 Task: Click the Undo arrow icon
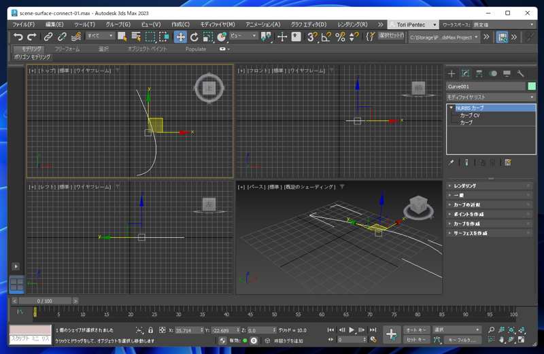click(x=18, y=37)
